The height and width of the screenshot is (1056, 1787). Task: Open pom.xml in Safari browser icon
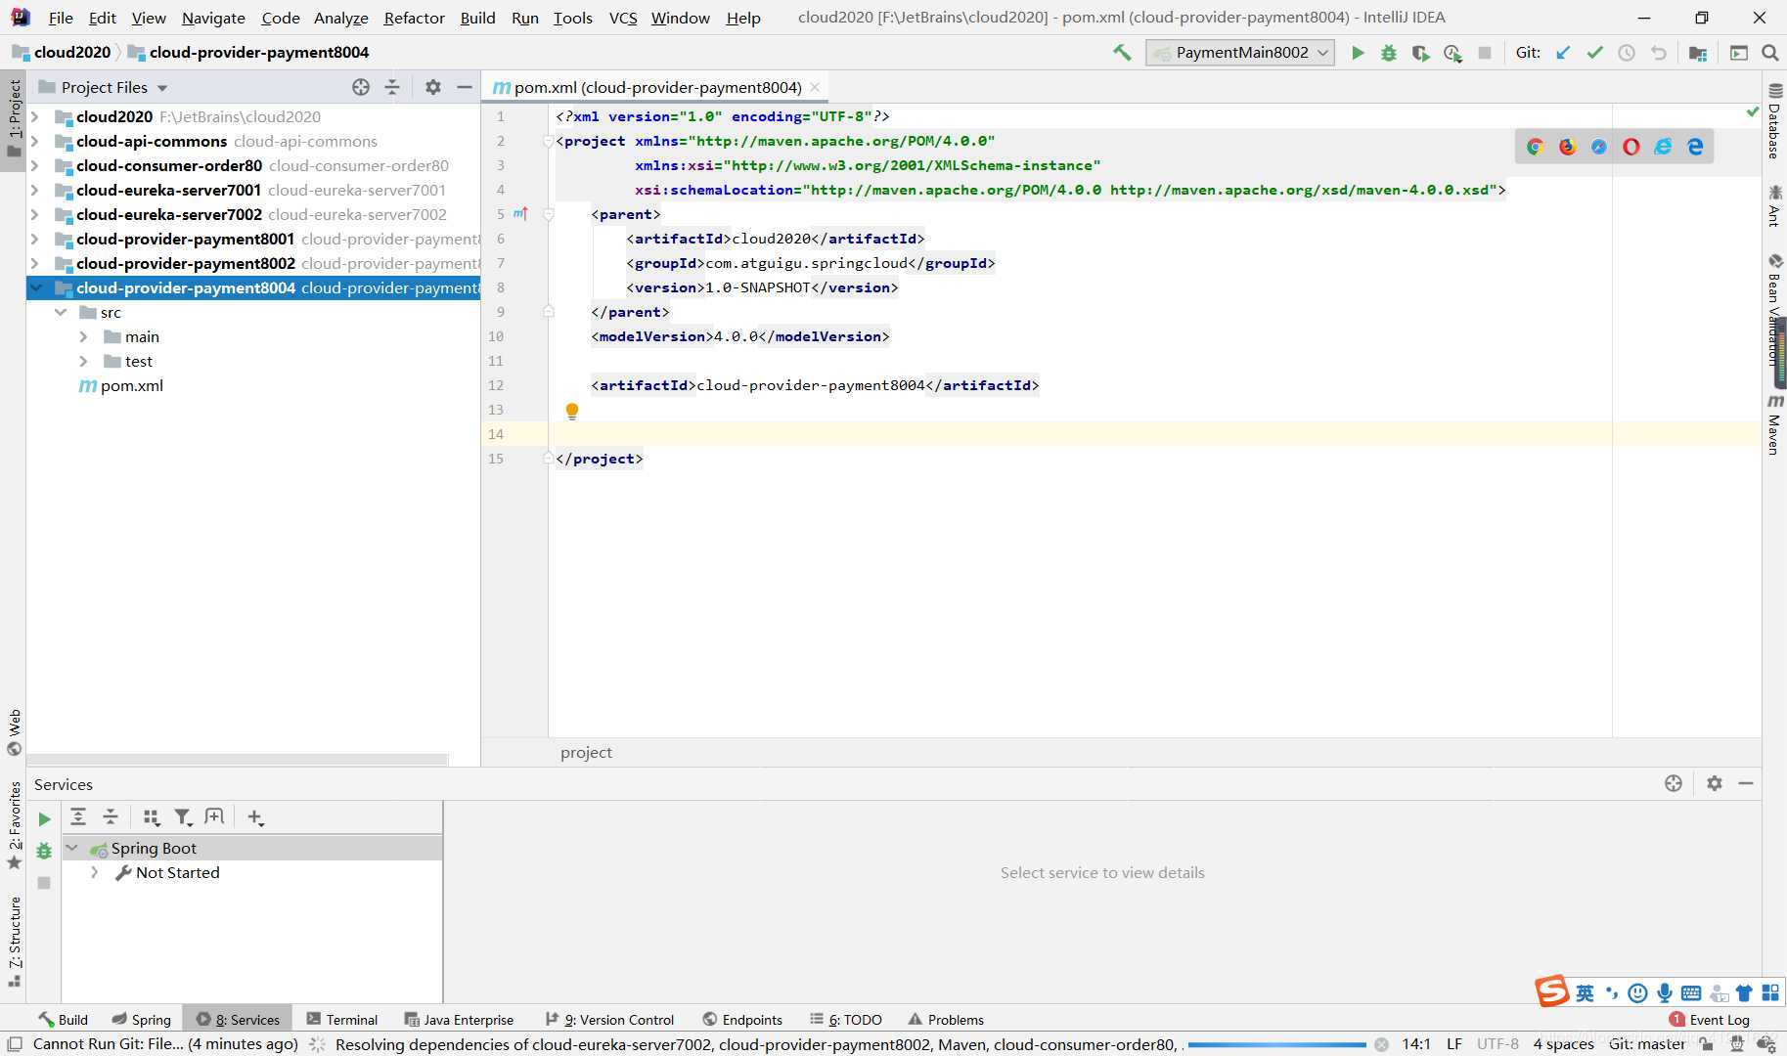tap(1599, 147)
